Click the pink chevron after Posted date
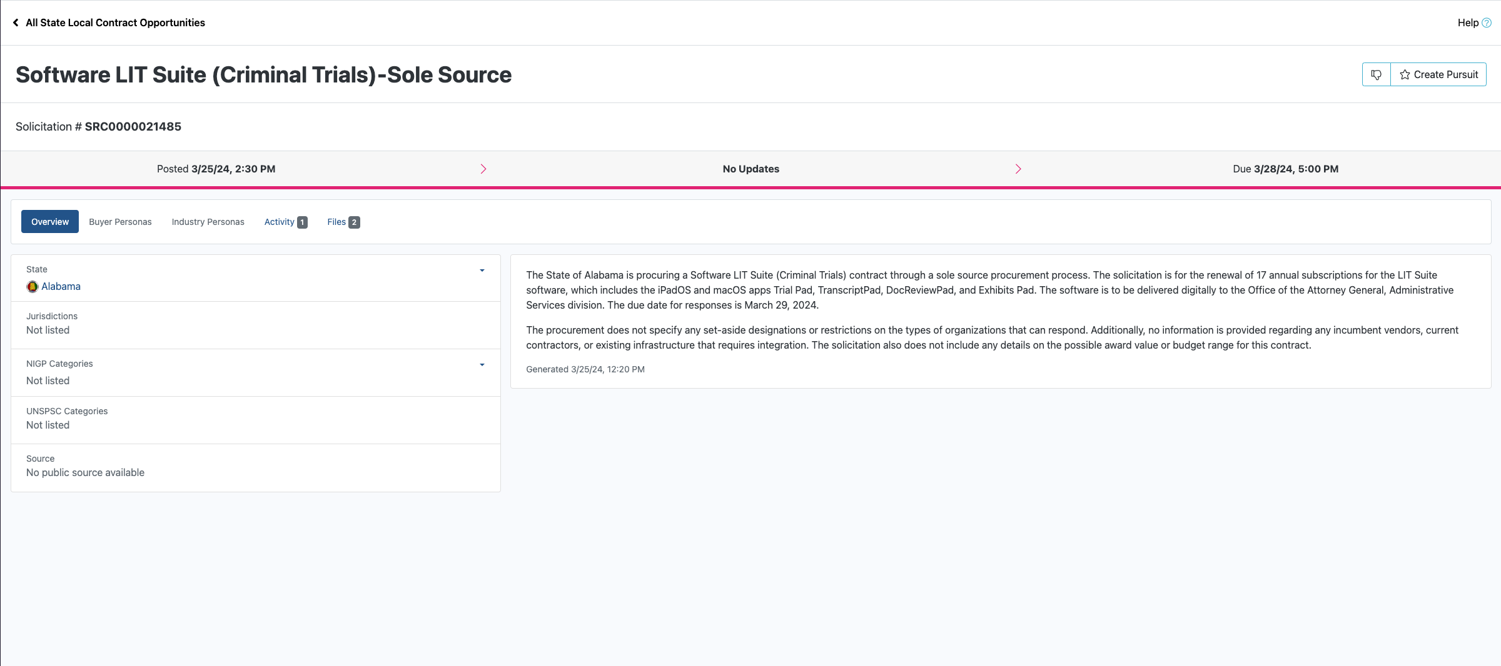This screenshot has height=666, width=1501. click(x=483, y=169)
